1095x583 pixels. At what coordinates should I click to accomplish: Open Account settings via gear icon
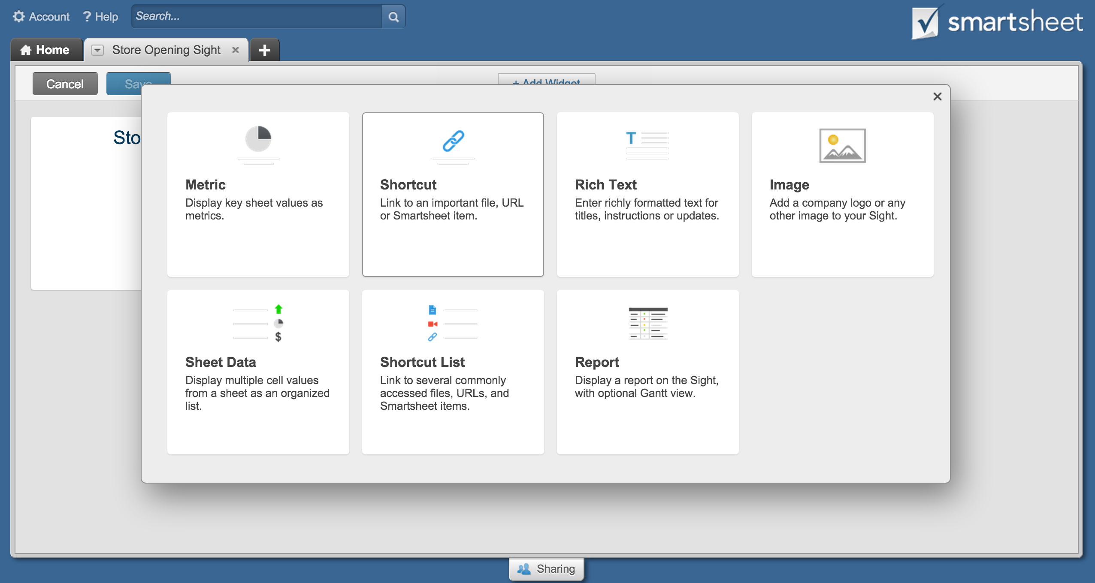[x=18, y=16]
